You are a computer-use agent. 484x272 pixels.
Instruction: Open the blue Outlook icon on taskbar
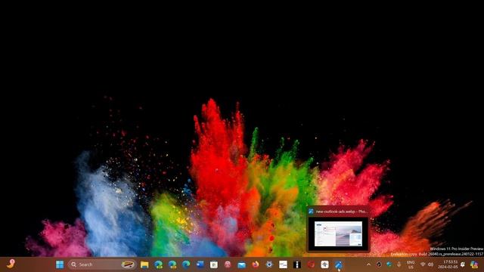point(200,264)
